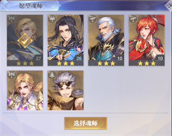Image resolution: width=172 pixels, height=136 pixels.
Task: Click the crossed-swords emblem in the header's left corner
Action: (x=4, y=5)
